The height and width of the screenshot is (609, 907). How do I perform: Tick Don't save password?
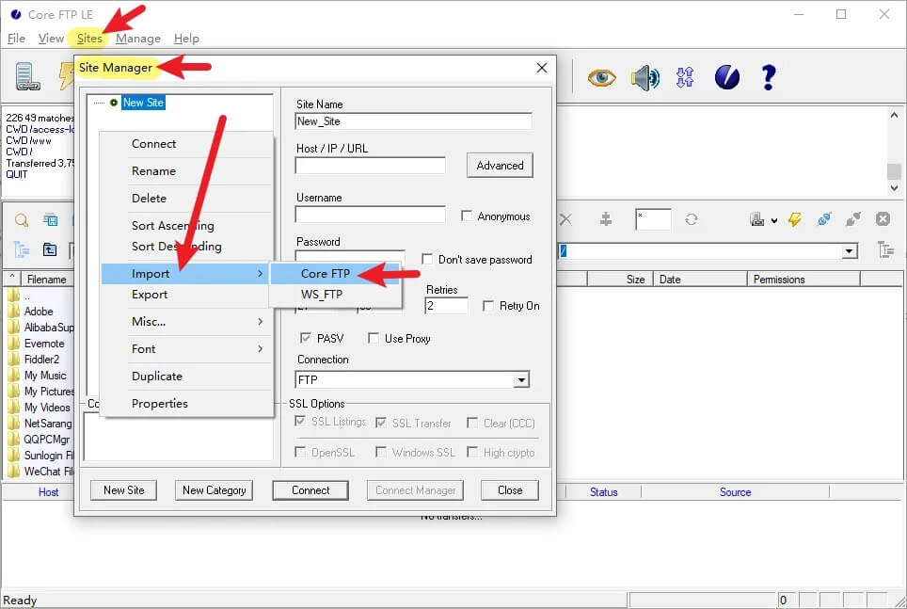427,259
